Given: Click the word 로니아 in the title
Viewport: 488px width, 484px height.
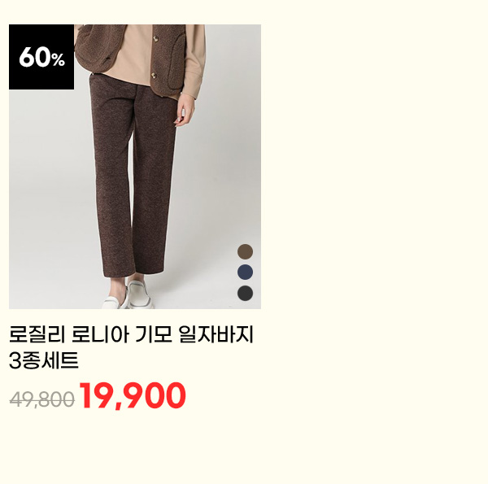Looking at the screenshot, I should [100, 334].
